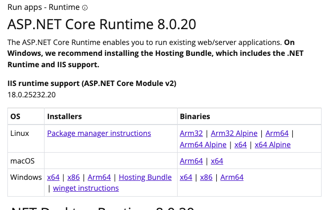Viewport: 328px width, 210px height.
Task: Open the Windows Hosting Bundle link
Action: (145, 177)
